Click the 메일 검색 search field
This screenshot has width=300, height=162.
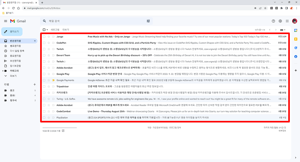(97, 21)
